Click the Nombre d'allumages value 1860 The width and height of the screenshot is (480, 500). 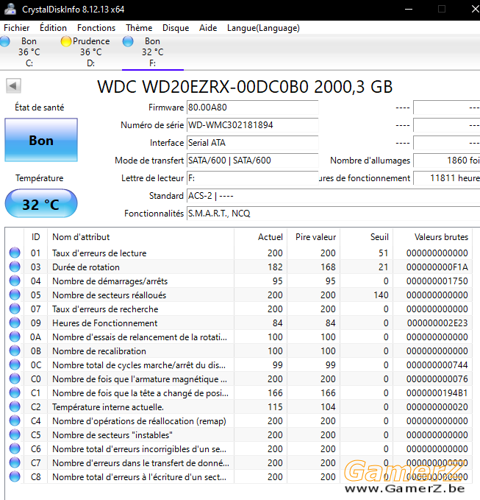pos(447,161)
